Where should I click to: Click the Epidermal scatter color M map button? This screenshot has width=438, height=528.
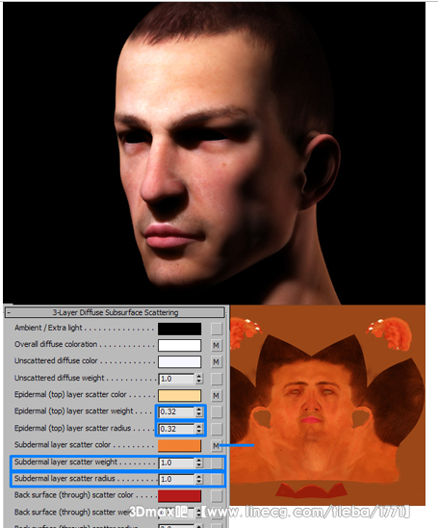(x=217, y=395)
